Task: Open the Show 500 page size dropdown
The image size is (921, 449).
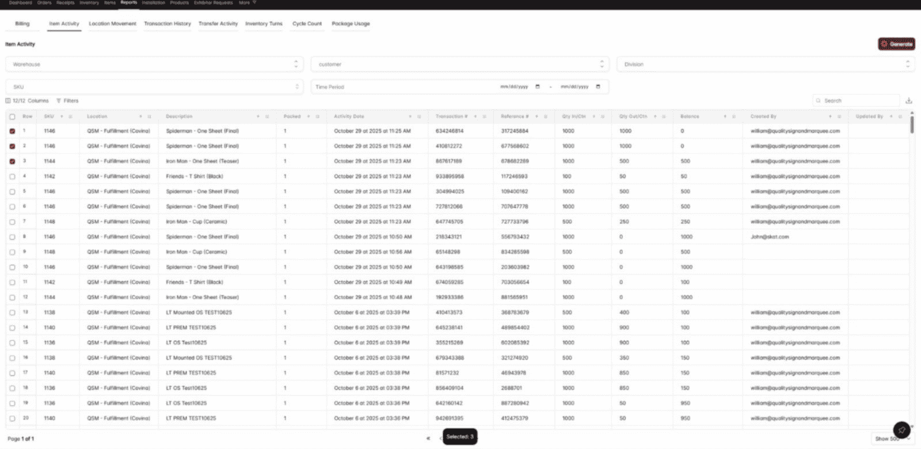Action: click(x=892, y=439)
